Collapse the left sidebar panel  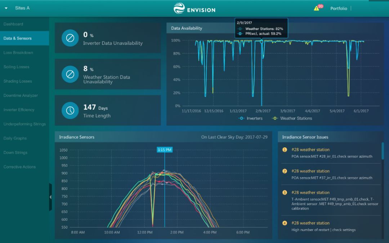(50, 197)
